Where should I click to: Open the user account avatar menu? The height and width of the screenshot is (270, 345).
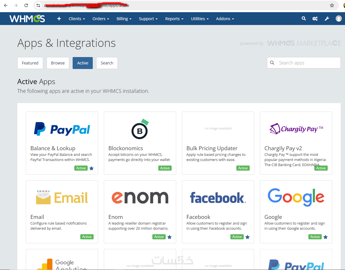[x=339, y=18]
